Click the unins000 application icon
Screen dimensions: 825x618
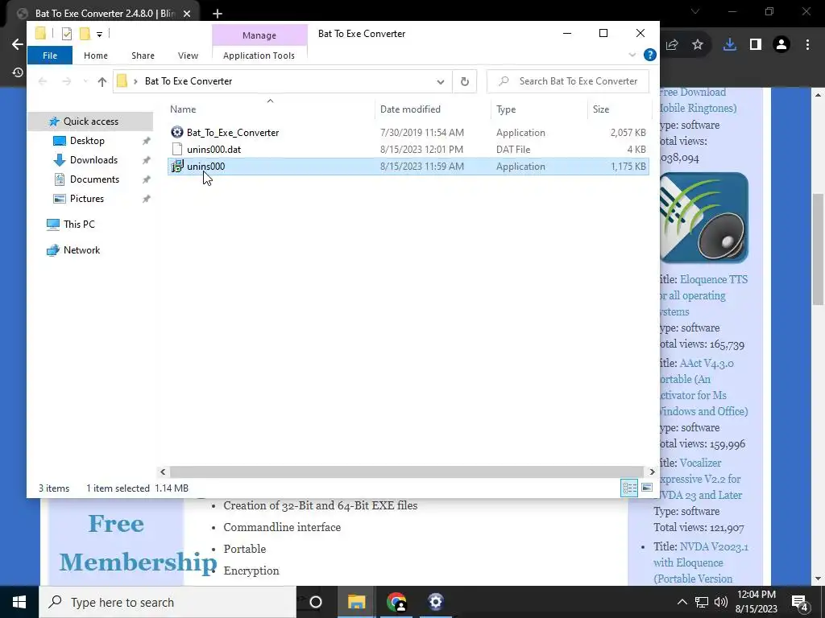(x=177, y=166)
